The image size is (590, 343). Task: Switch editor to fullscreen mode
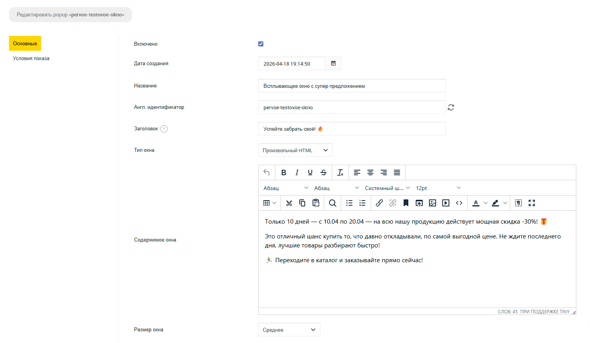tap(532, 203)
